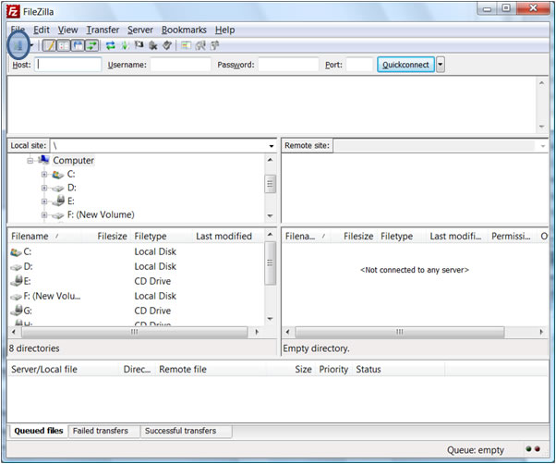Open the Quickconnect history dropdown arrow
Screen dimensions: 556x464
[441, 65]
